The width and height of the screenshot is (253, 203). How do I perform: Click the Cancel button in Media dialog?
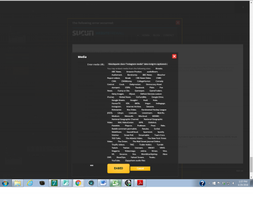pos(140,168)
